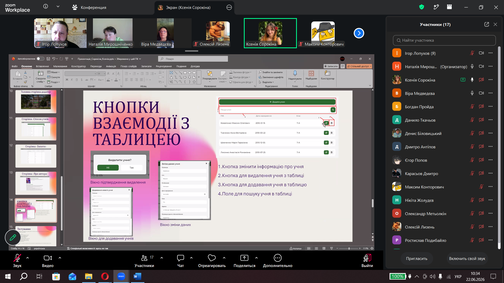The image size is (504, 283).
Task: Open the participants list icon
Action: (x=144, y=258)
